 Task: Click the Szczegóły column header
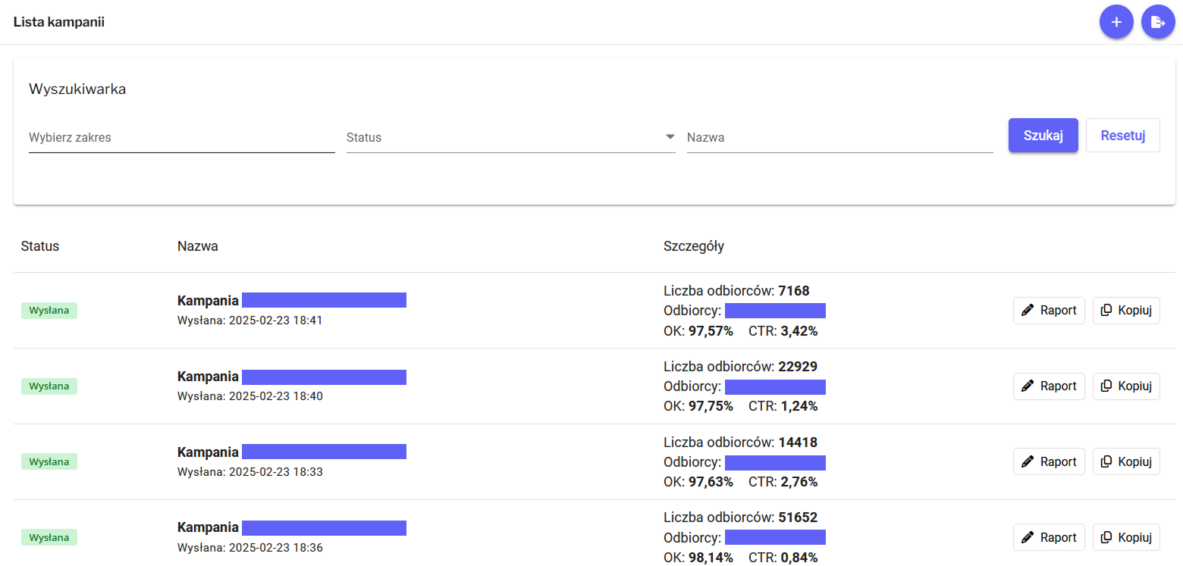(694, 246)
